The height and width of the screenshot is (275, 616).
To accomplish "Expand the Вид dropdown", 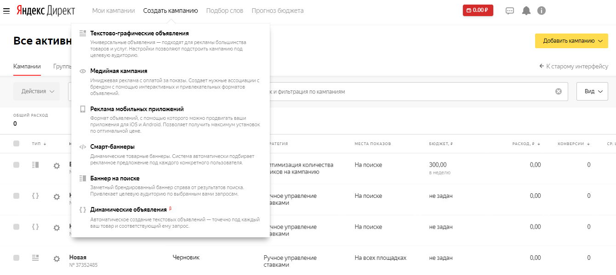I will click(592, 91).
